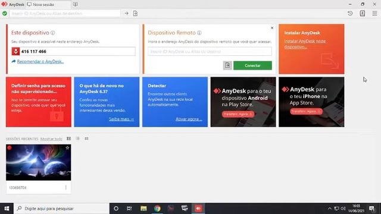Viewport: 381px width, 214px height.
Task: Open Task View in taskbar
Action: coord(130,209)
